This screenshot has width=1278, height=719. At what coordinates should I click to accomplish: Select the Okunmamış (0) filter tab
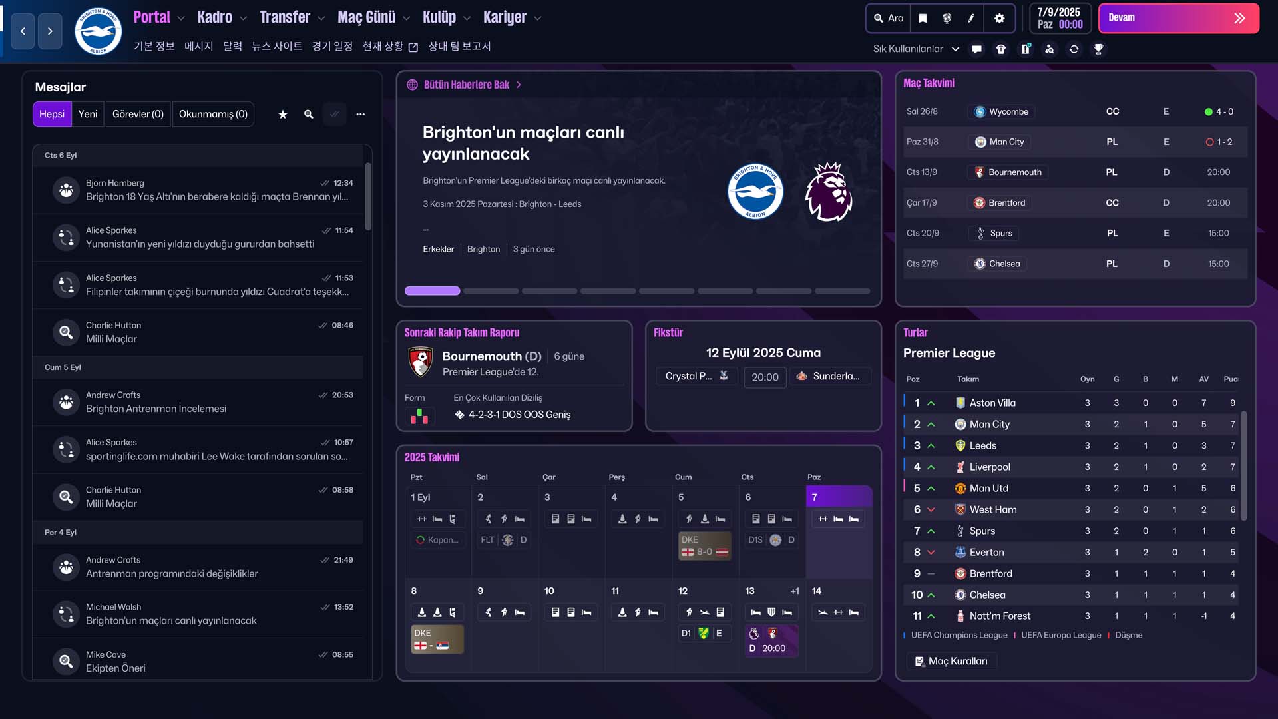coord(213,114)
